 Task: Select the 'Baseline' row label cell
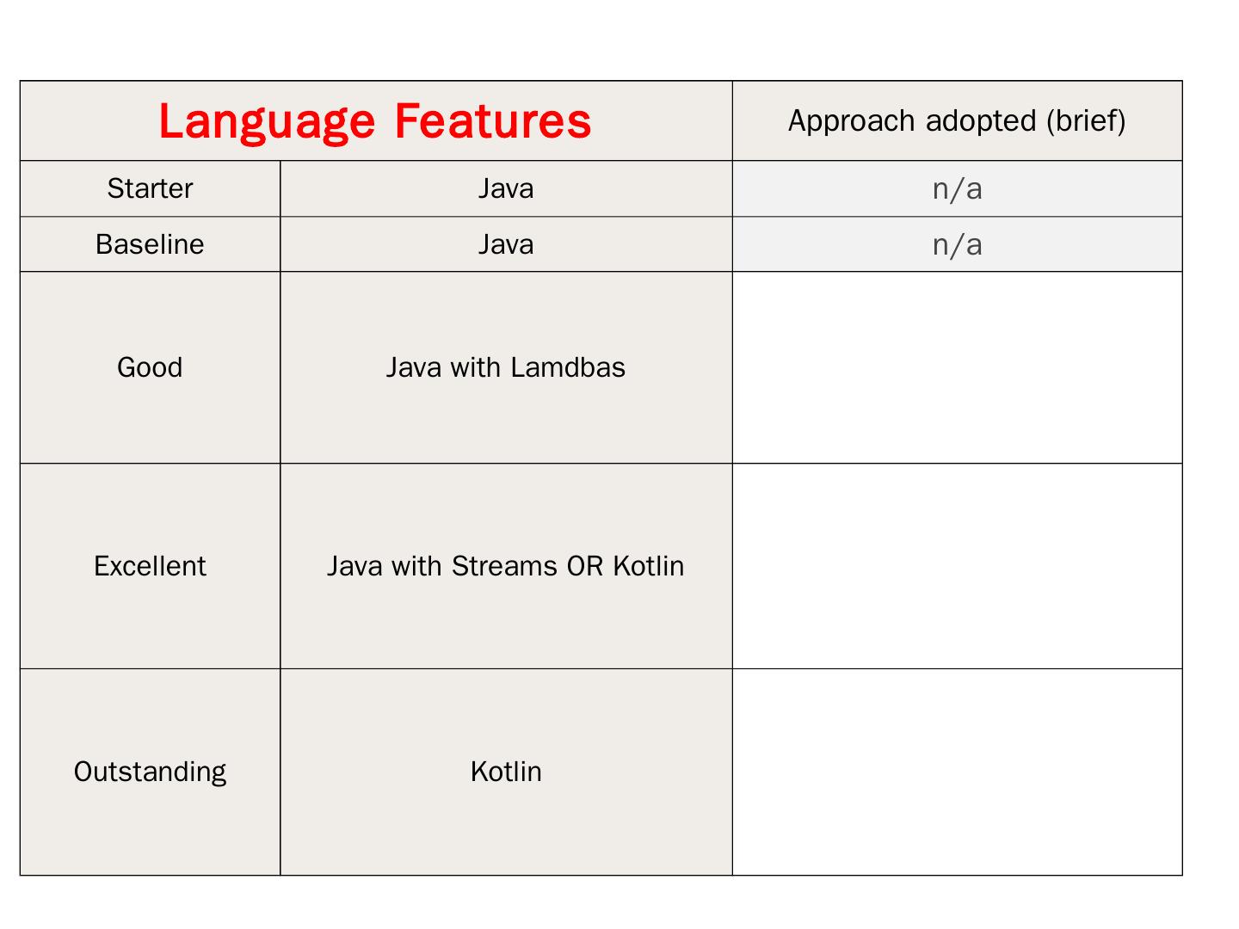[150, 244]
